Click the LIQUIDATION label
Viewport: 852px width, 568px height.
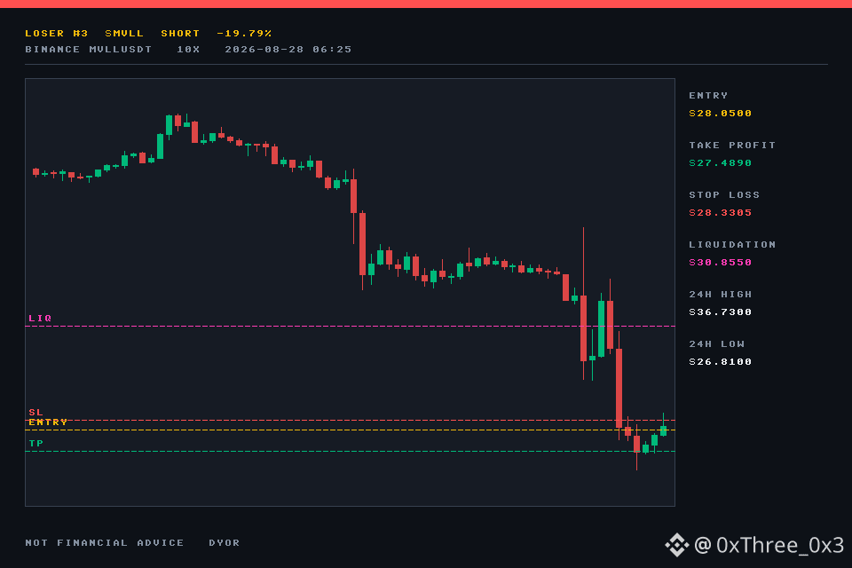(732, 245)
